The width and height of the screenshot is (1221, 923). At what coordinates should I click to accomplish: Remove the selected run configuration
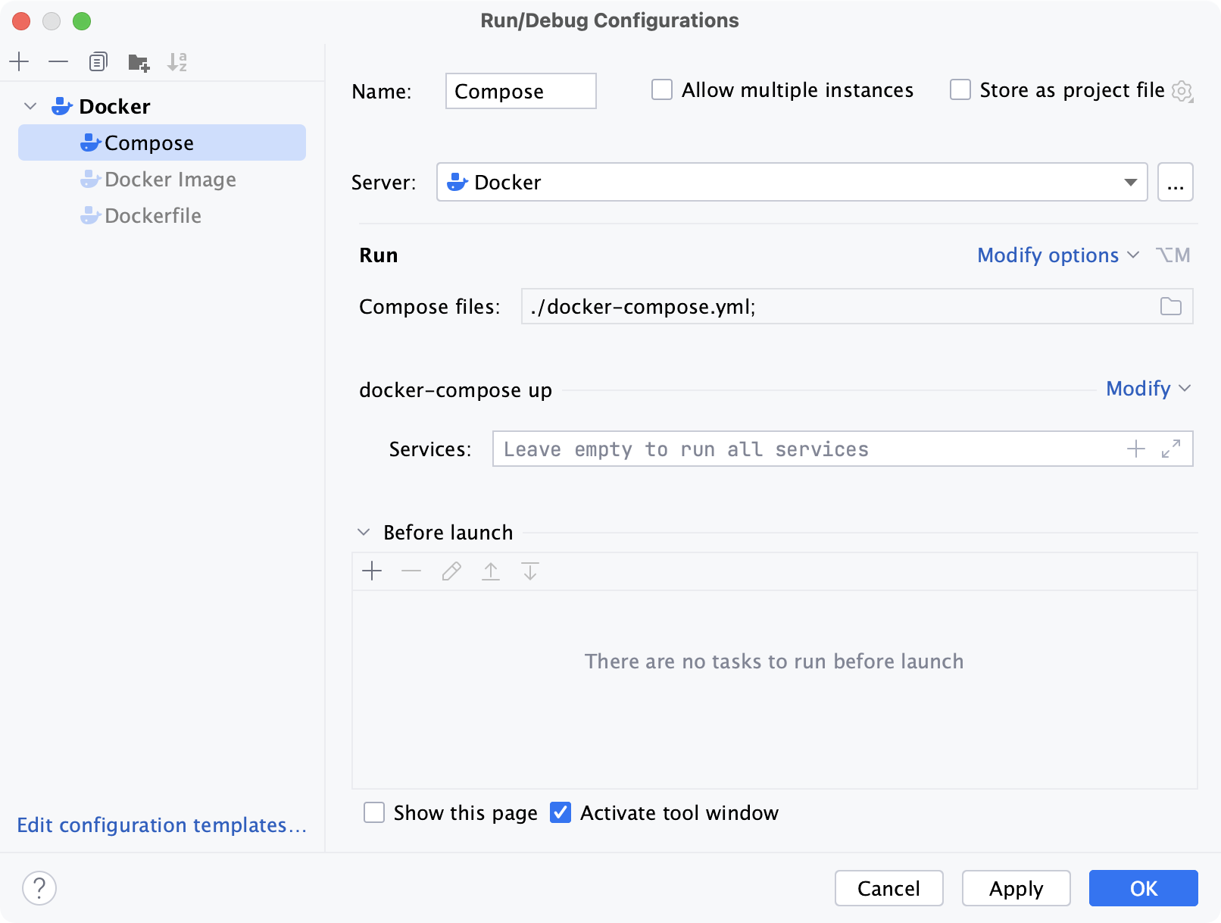[58, 61]
